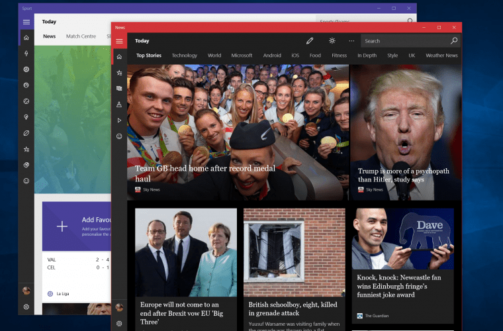Viewport: 503px width, 331px height.
Task: Click the La Liga label in Sport
Action: [63, 293]
